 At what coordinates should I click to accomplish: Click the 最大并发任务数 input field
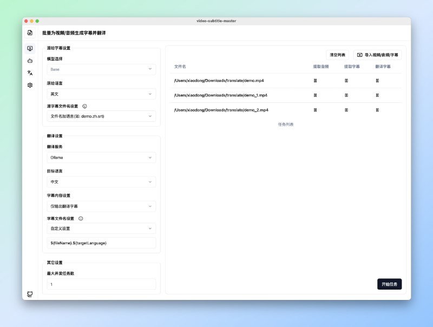[101, 284]
